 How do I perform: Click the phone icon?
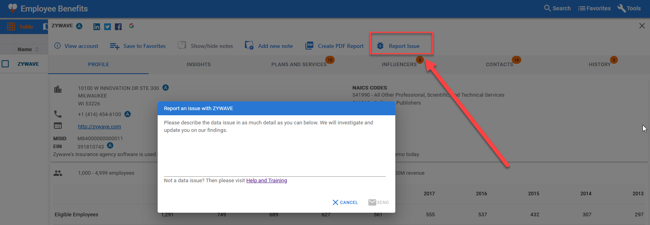[58, 114]
